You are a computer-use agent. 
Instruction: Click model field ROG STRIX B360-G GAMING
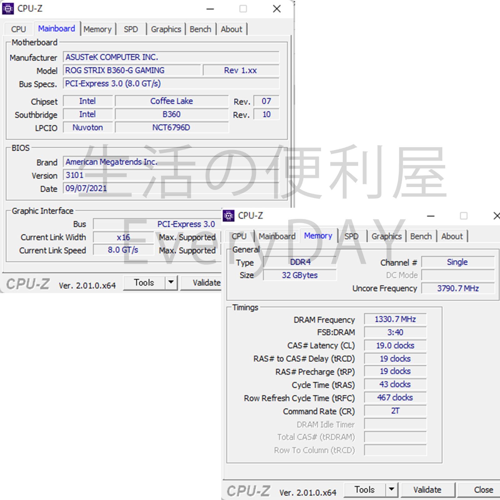(132, 70)
